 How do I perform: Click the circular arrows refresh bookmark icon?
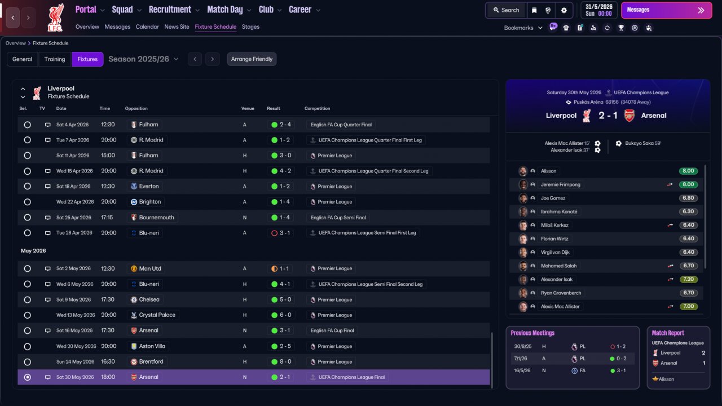[x=607, y=28]
